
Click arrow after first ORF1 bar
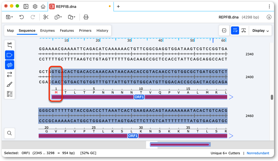point(231,97)
